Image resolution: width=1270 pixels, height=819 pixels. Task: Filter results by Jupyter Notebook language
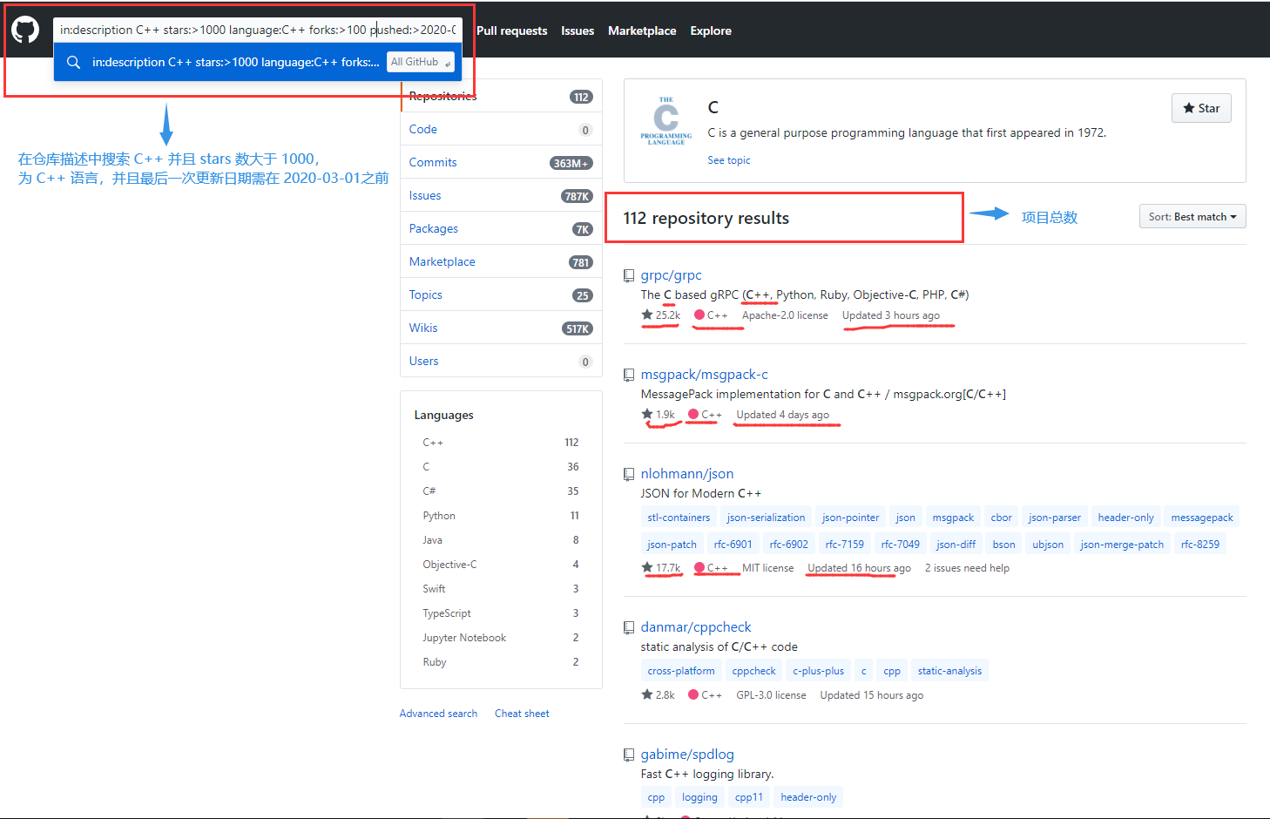click(x=501, y=638)
